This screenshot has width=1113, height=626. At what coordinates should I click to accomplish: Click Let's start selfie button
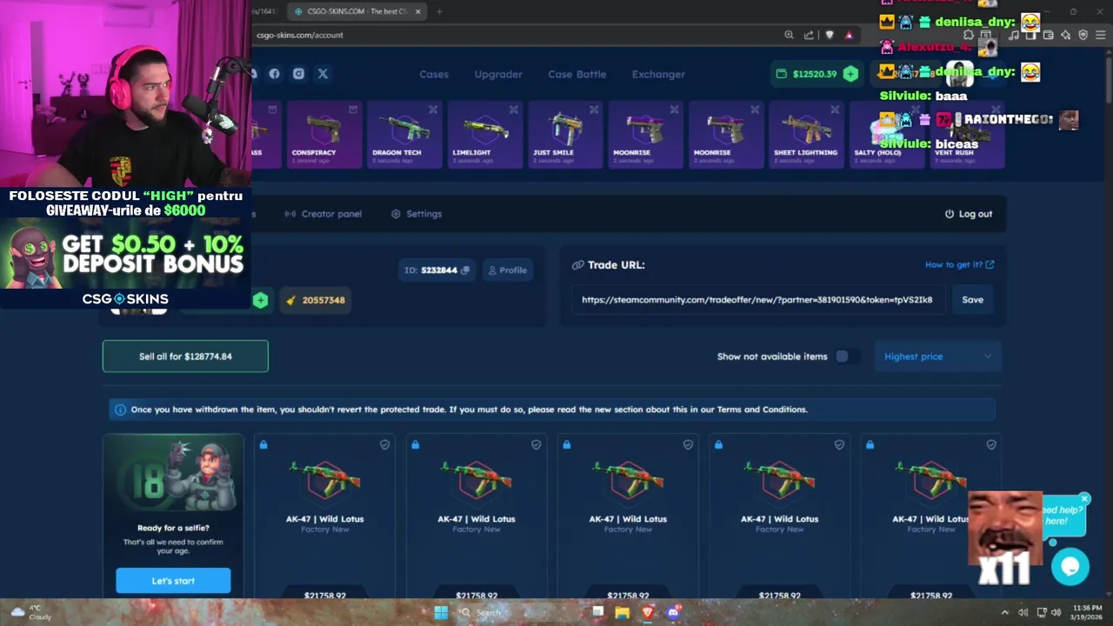pos(173,581)
